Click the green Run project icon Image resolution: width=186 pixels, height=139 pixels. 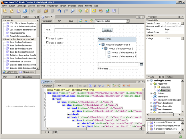point(80,11)
